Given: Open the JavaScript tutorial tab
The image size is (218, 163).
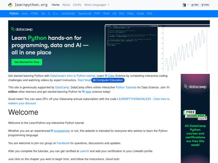Looking at the screenshot, I should 68,14.
